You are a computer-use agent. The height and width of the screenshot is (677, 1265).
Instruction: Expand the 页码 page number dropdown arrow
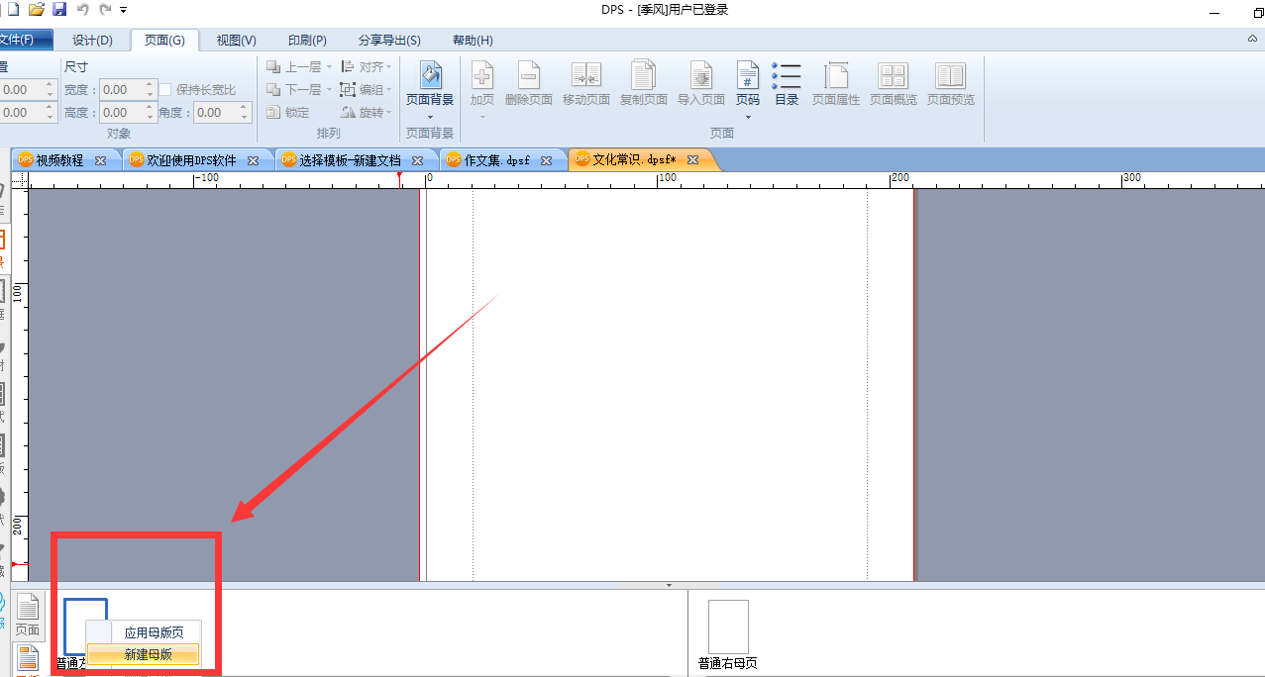pos(748,117)
